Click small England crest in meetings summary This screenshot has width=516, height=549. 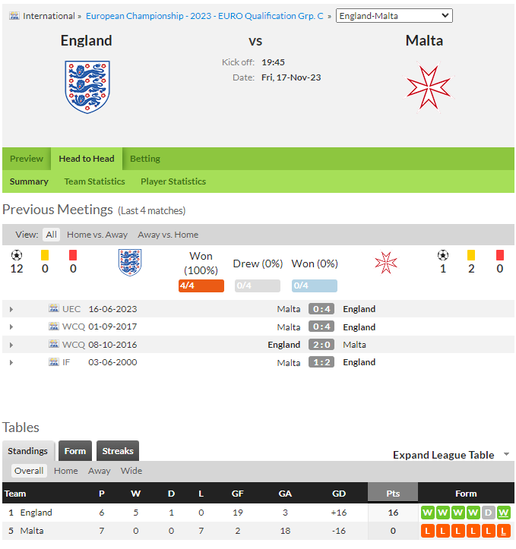(130, 263)
